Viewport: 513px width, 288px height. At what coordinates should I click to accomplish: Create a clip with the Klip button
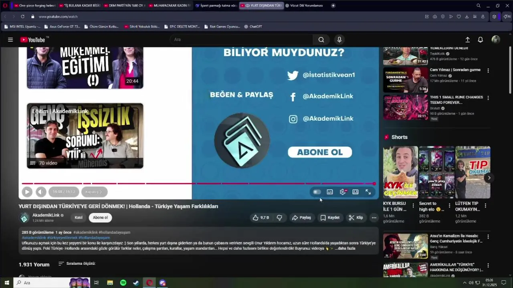point(356,218)
